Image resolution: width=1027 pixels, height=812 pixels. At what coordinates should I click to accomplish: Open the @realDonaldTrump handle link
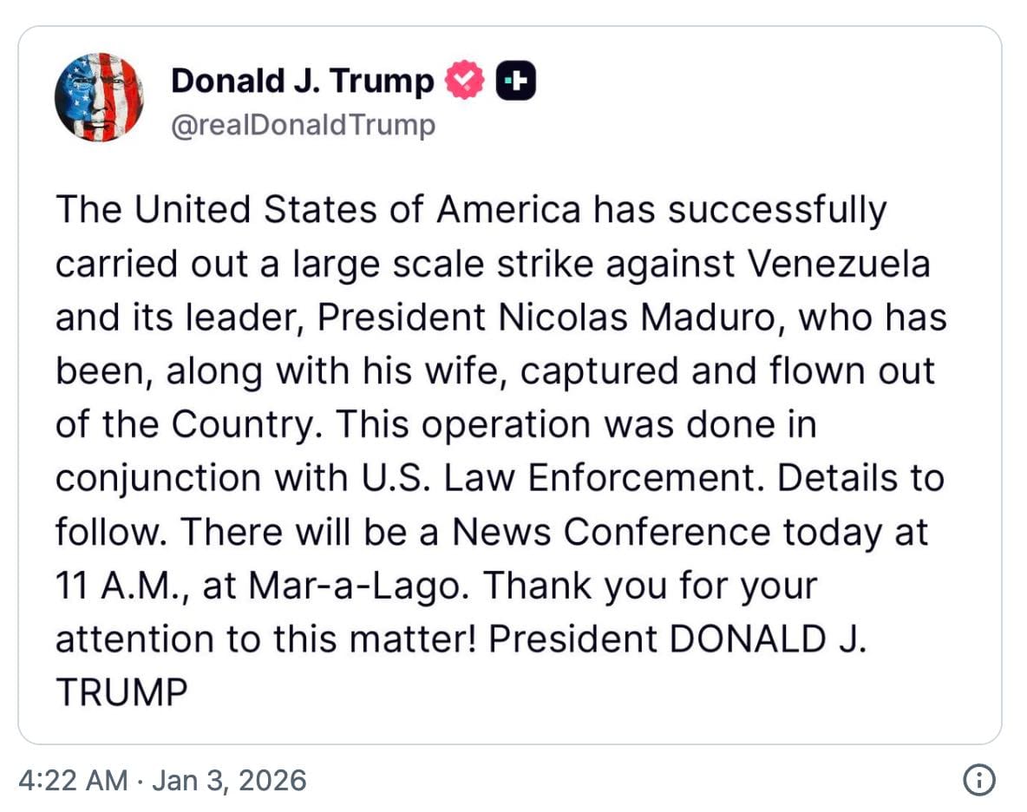304,126
